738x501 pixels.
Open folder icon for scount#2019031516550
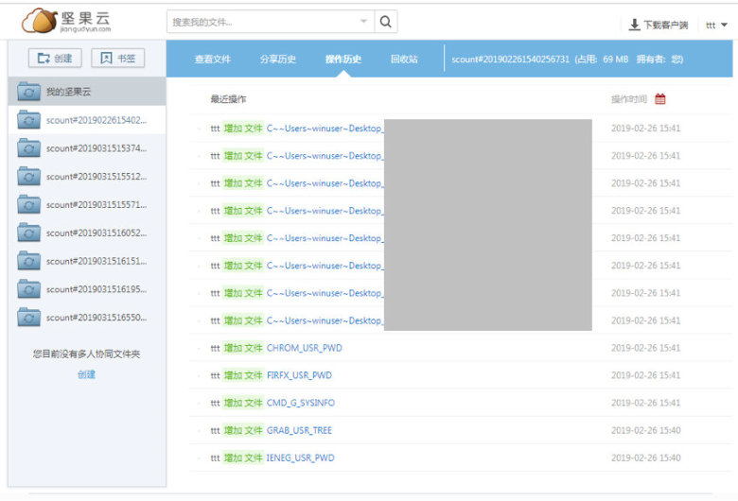(28, 318)
